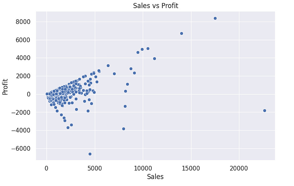Select the point near 8000 sales, -4000 profit
Viewport: 294px width, 186px height.
click(124, 129)
